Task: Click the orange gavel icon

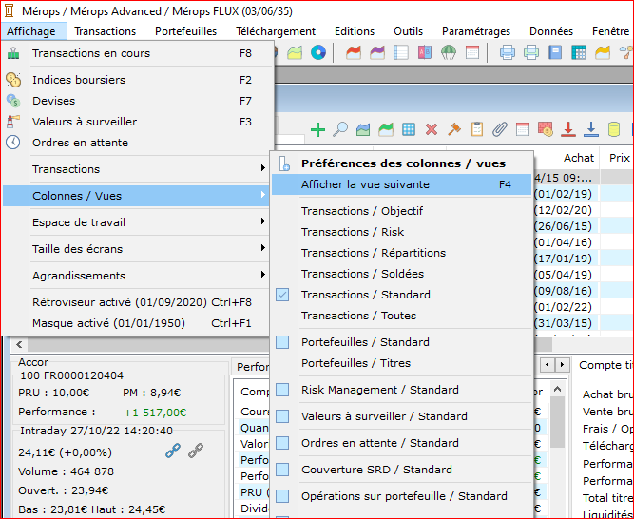Action: [x=454, y=129]
